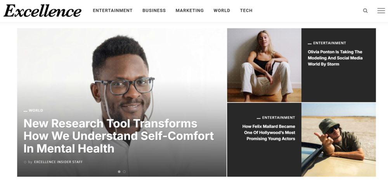Click the Excellence site logo

(42, 11)
